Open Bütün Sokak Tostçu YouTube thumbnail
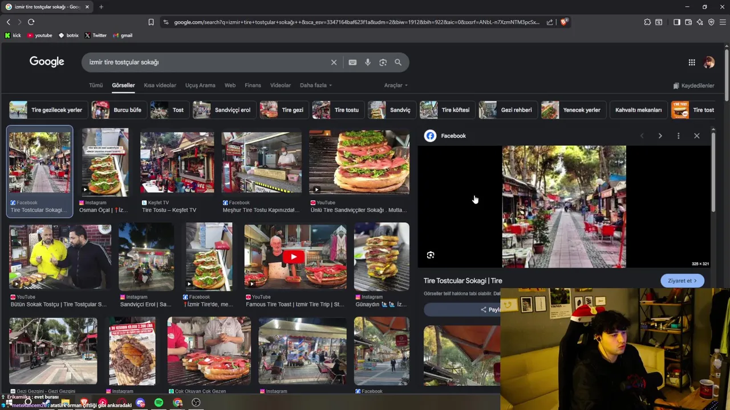This screenshot has width=730, height=410. click(60, 257)
